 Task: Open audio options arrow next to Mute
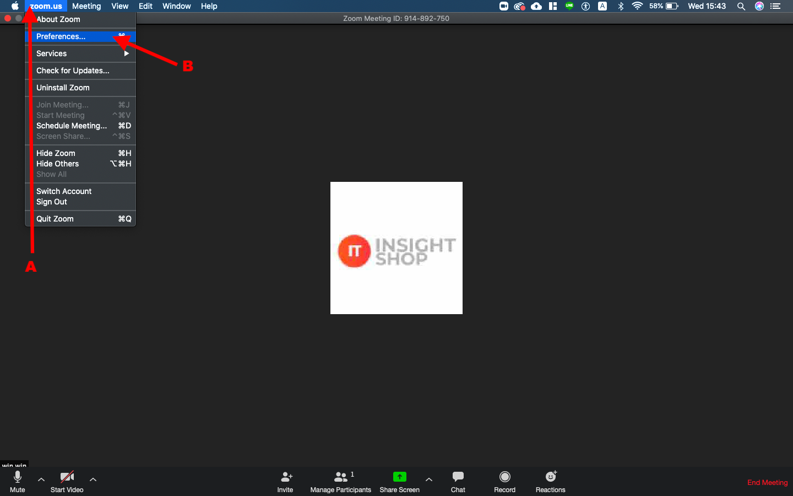coord(41,479)
